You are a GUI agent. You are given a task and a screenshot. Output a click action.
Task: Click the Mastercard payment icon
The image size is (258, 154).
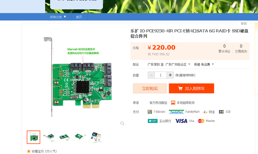pos(201,121)
